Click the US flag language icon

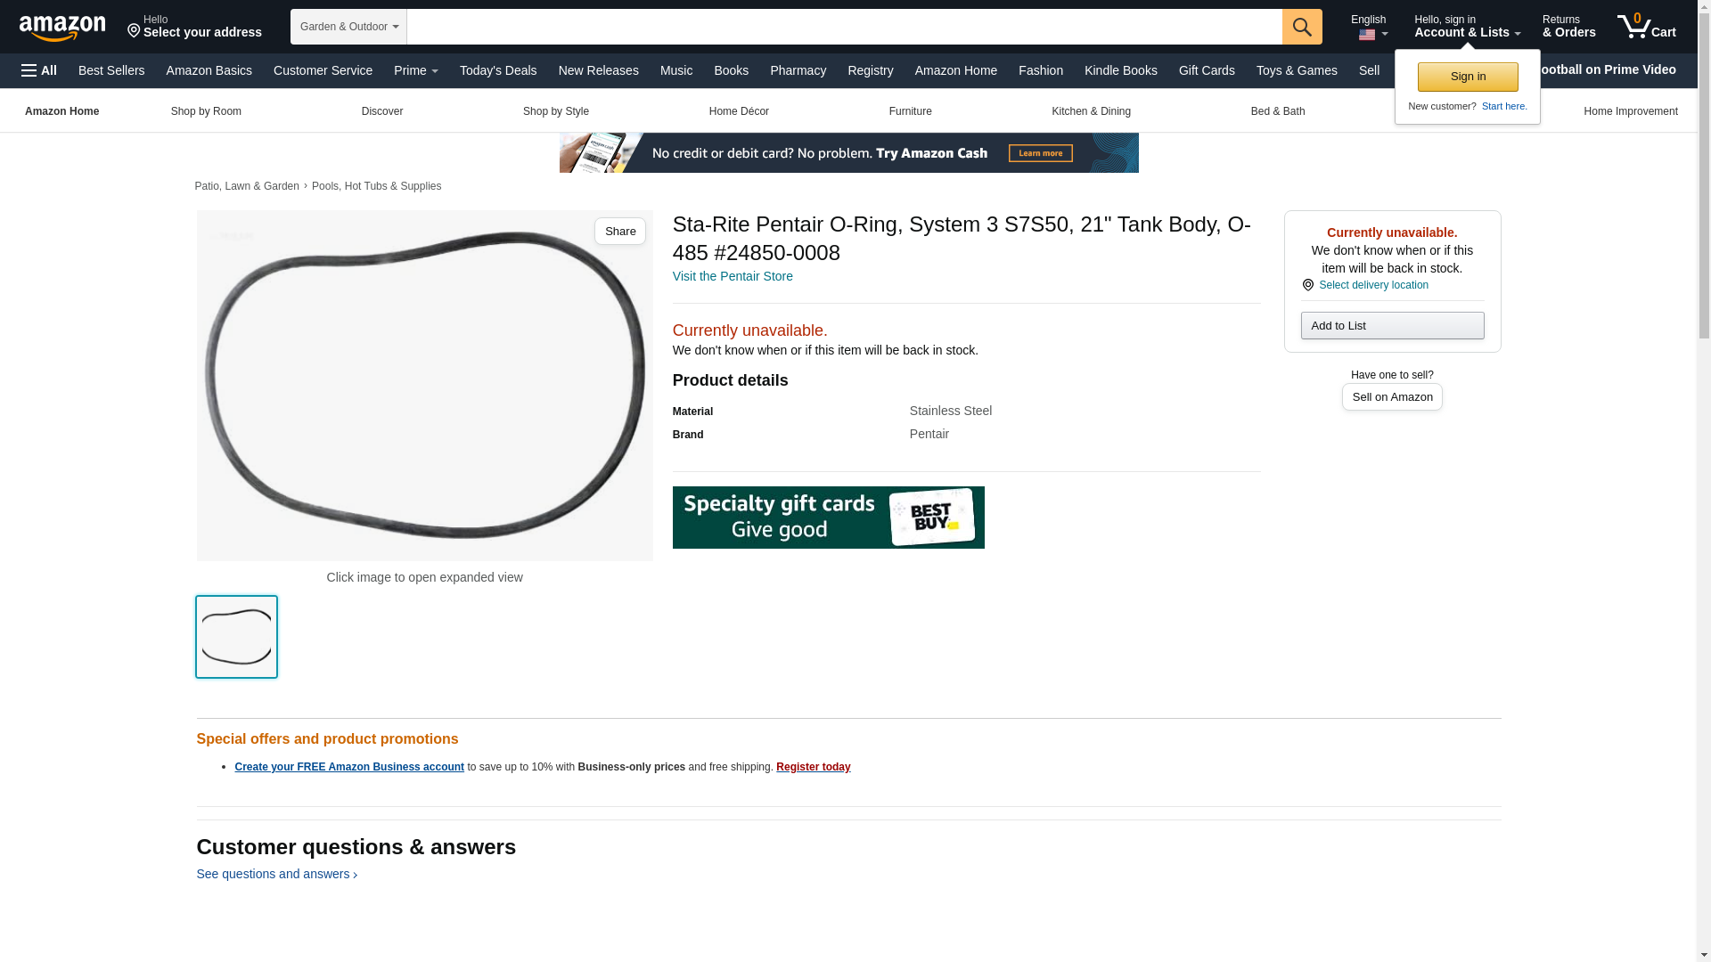(x=1366, y=35)
